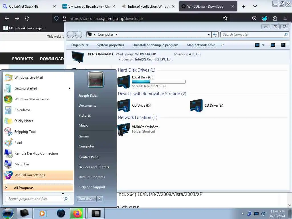This screenshot has height=219, width=292.
Task: List all Firefox tabs dropdown
Action: click(255, 6)
